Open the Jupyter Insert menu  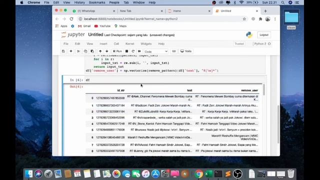tap(103, 43)
